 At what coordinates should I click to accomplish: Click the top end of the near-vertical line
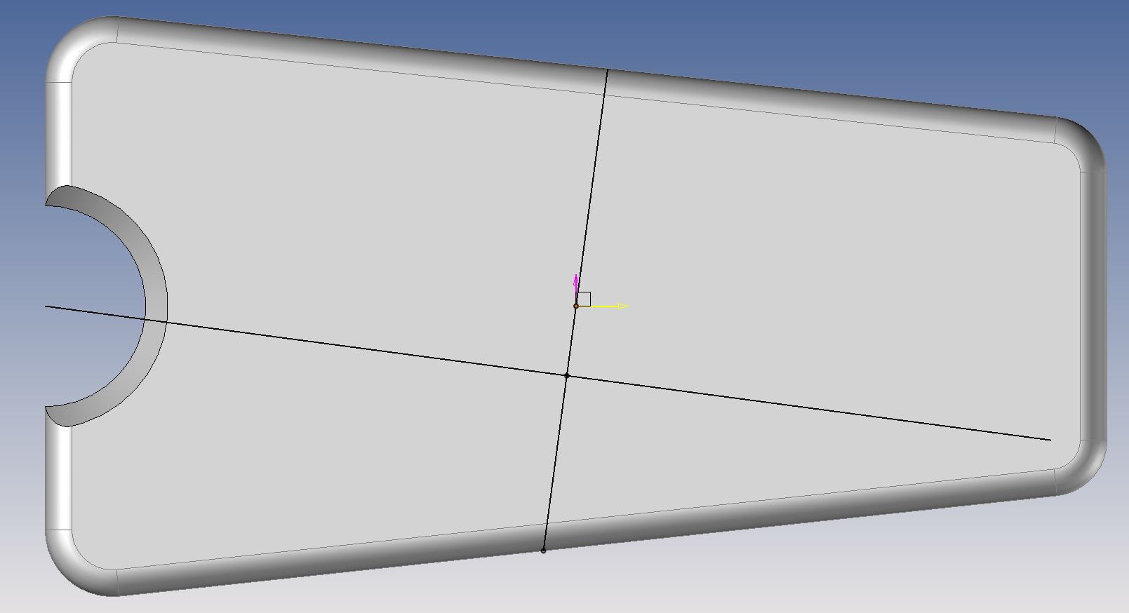pos(607,70)
